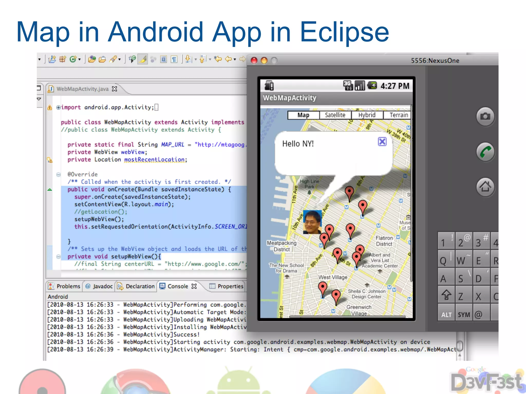Toggle Block Selection Mode icon

[164, 60]
